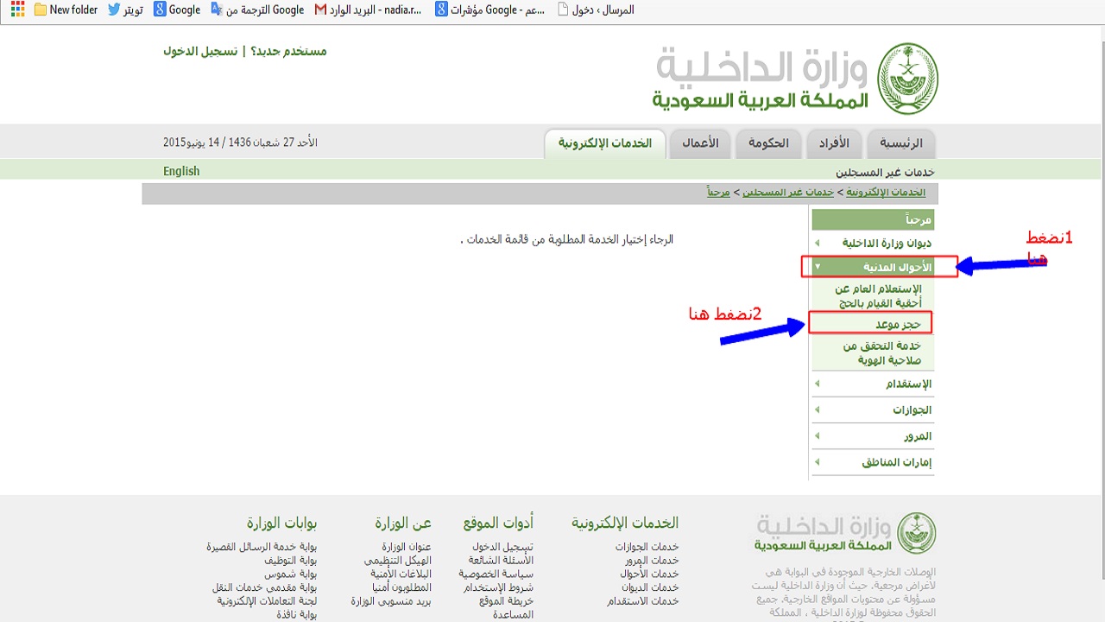Switch site language via 'English' link
Viewport: 1105px width, 622px height.
coord(181,171)
